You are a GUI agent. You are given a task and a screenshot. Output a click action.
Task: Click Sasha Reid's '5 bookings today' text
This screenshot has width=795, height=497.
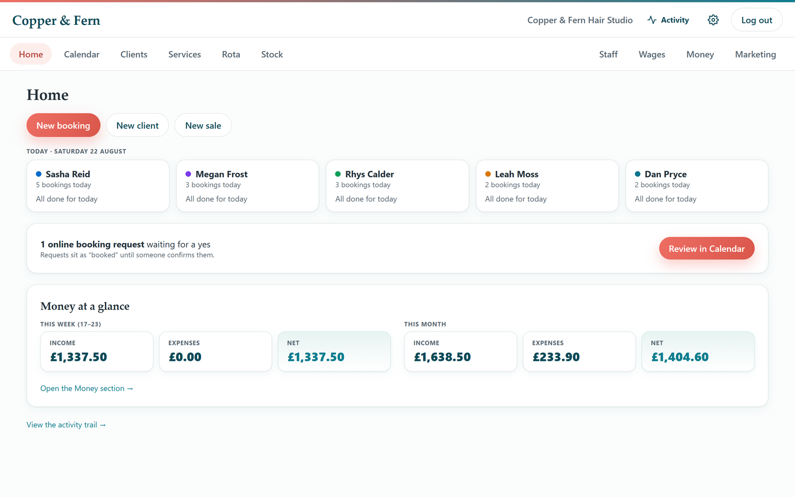[64, 185]
